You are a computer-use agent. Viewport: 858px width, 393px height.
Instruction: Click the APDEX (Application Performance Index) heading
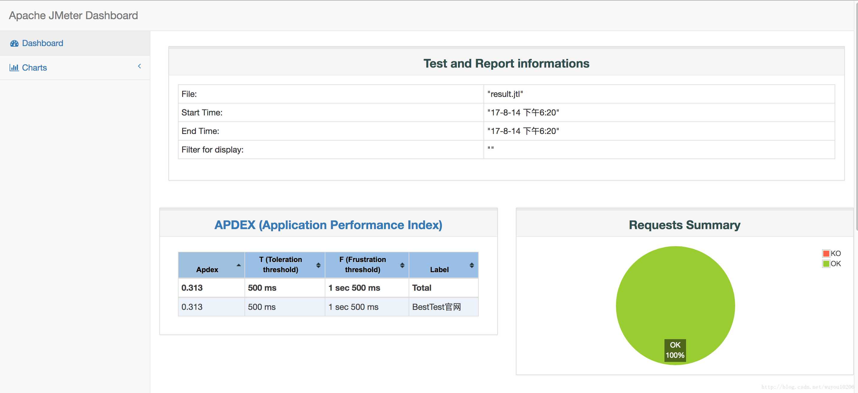pos(328,225)
